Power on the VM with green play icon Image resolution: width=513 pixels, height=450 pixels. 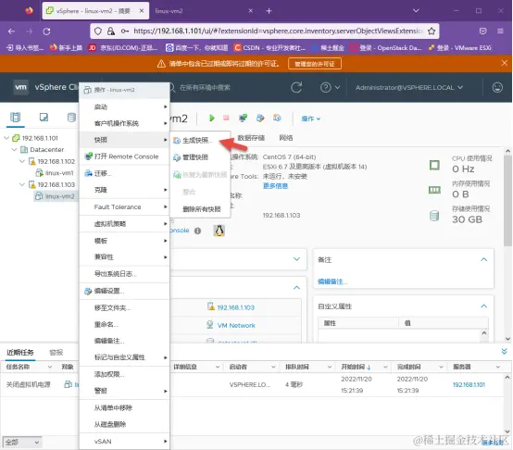tap(212, 118)
